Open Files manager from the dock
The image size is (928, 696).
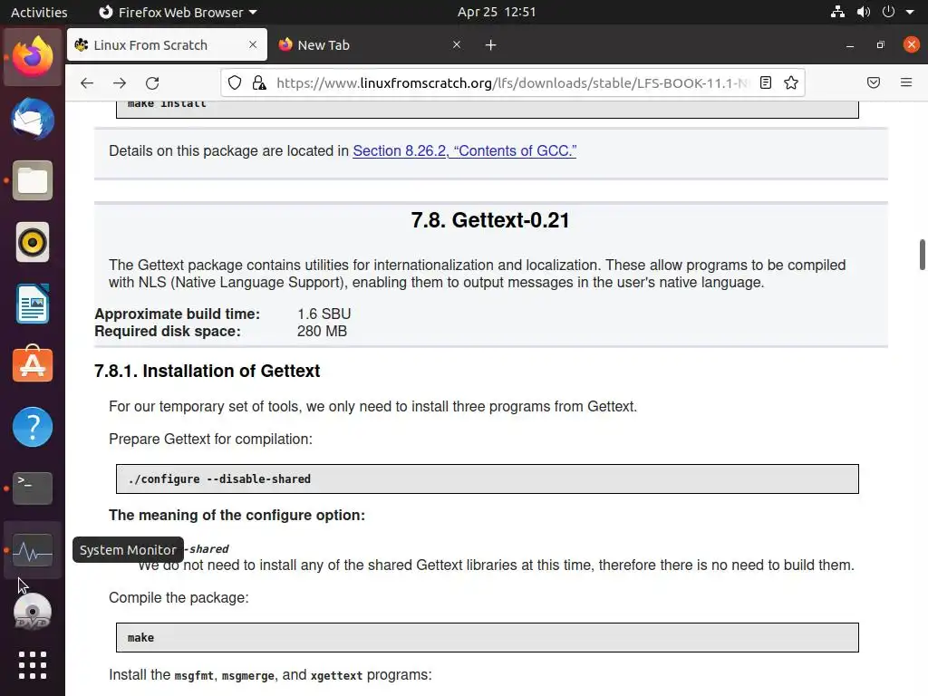click(x=33, y=180)
